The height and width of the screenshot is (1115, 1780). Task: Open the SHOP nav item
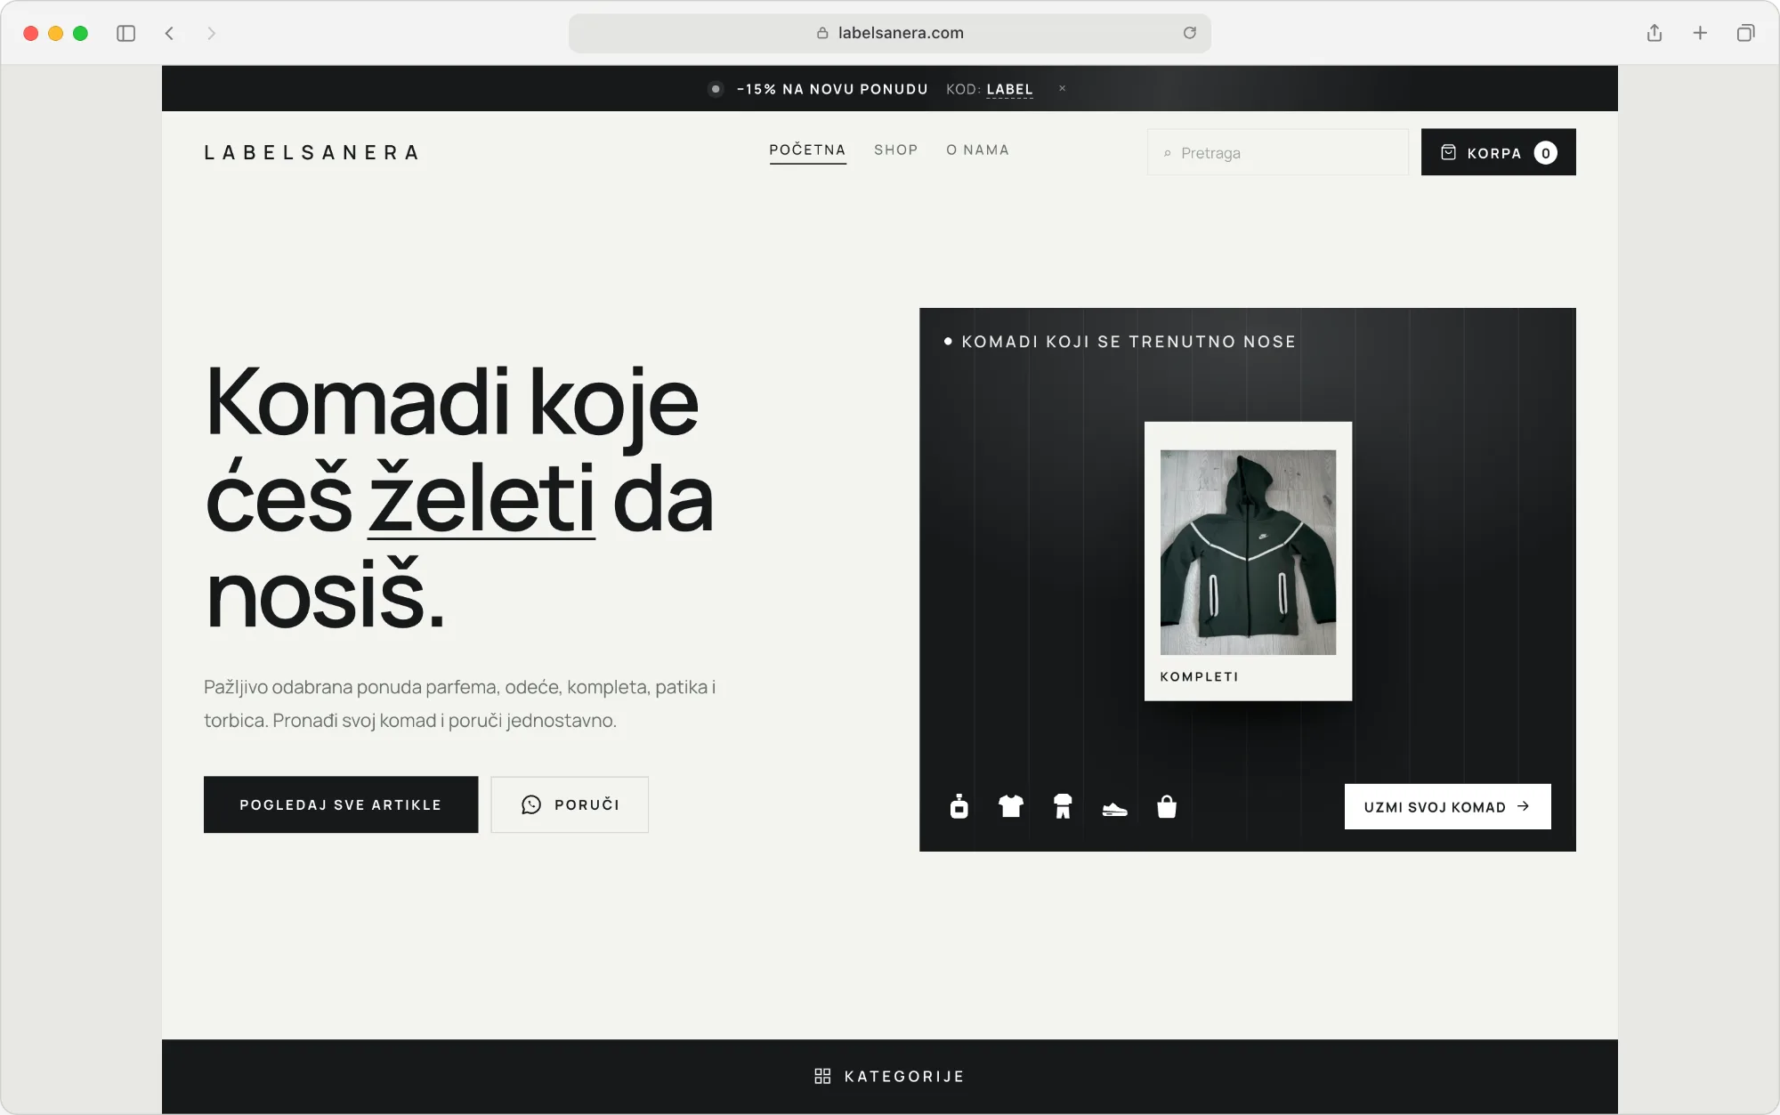click(895, 149)
